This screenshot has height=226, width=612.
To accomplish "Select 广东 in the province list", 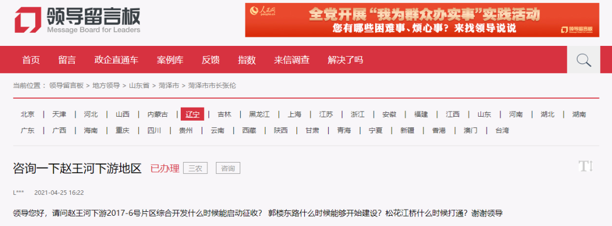I will click(x=27, y=130).
